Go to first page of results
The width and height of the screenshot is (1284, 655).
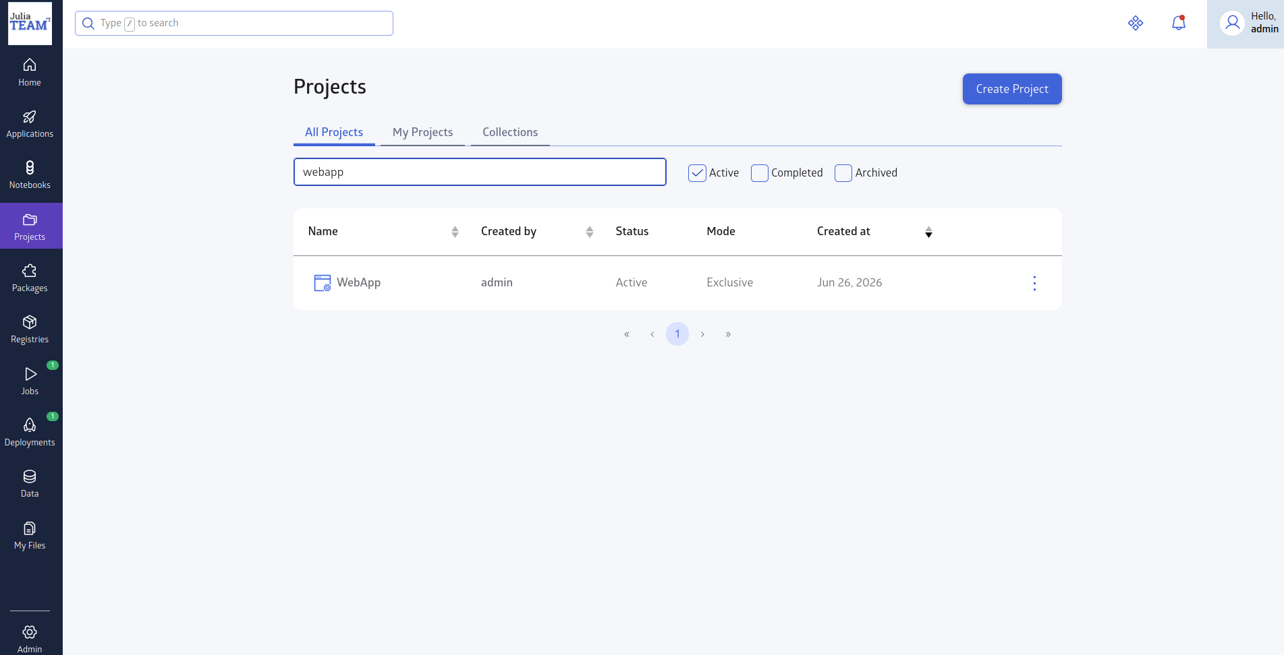(x=627, y=334)
